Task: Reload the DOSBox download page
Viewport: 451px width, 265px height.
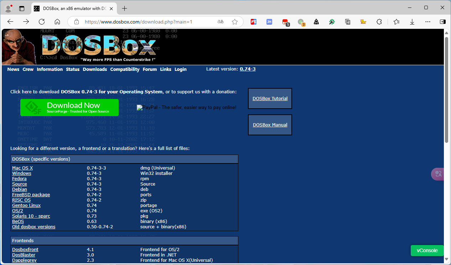Action: click(42, 22)
